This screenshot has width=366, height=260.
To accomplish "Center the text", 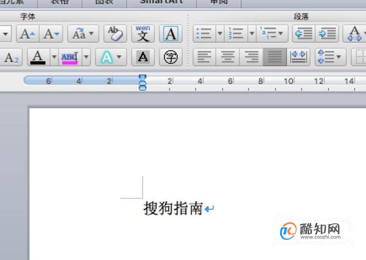I will (x=228, y=57).
